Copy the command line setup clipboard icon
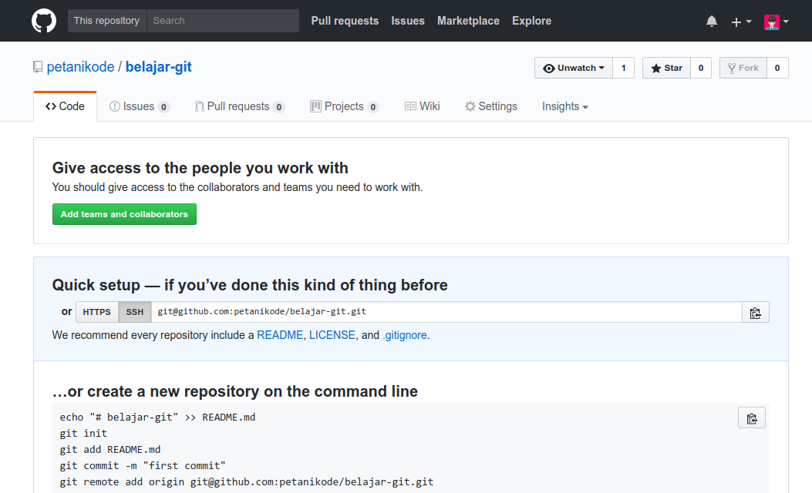 tap(752, 418)
